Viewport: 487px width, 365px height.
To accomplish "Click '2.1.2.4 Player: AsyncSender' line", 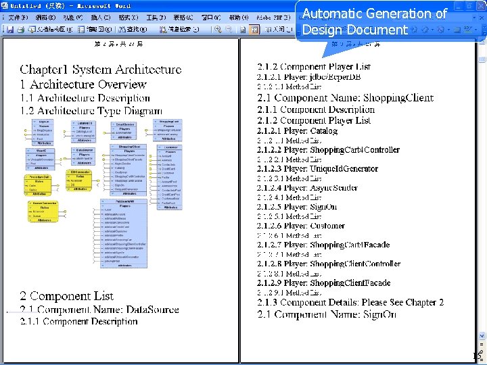I will coord(308,187).
